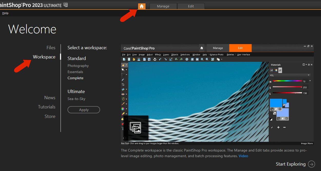The height and width of the screenshot is (171, 321).
Task: Expand the Pan tool dropdown arrow in preview
Action: [x=127, y=65]
